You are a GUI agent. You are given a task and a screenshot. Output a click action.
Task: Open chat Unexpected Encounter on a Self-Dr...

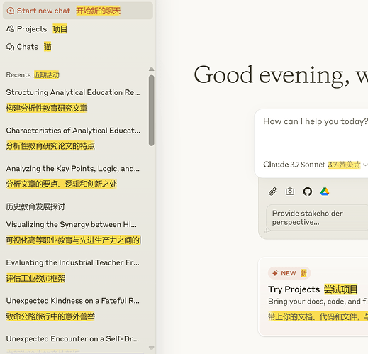(72, 338)
